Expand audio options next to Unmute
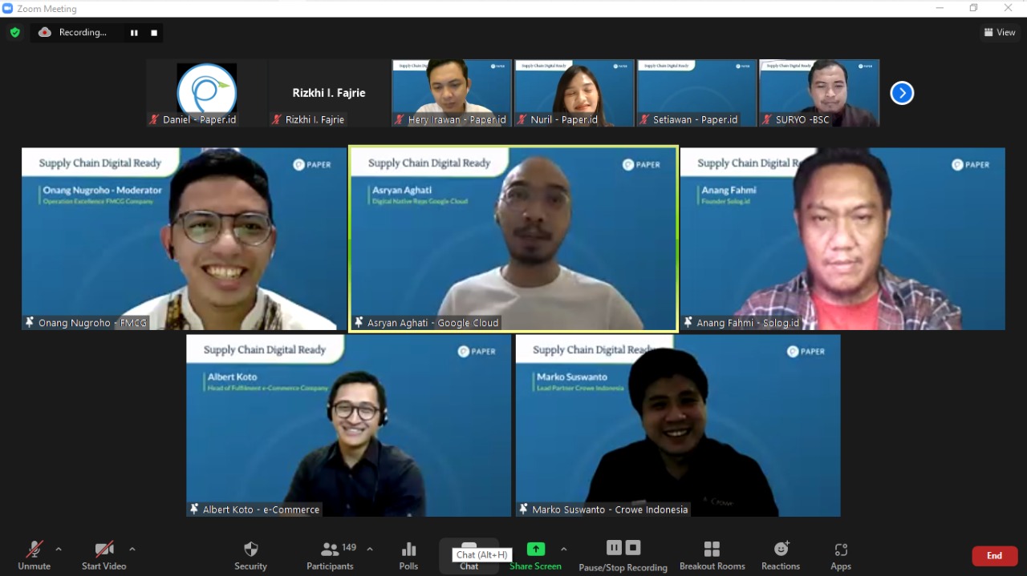Screen dimensions: 1027x576 pos(58,551)
